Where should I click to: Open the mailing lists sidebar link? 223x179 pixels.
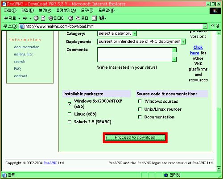pyautogui.click(x=23, y=54)
